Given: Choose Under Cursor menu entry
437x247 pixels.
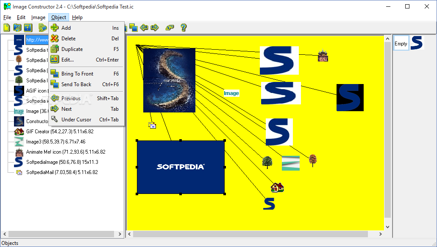Looking at the screenshot, I should pos(86,119).
